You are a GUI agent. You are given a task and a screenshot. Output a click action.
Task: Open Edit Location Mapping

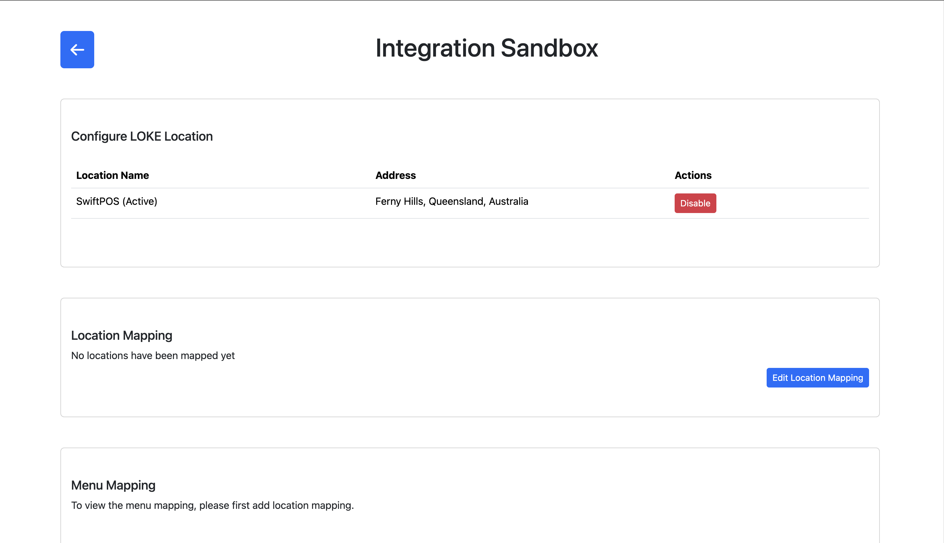818,378
